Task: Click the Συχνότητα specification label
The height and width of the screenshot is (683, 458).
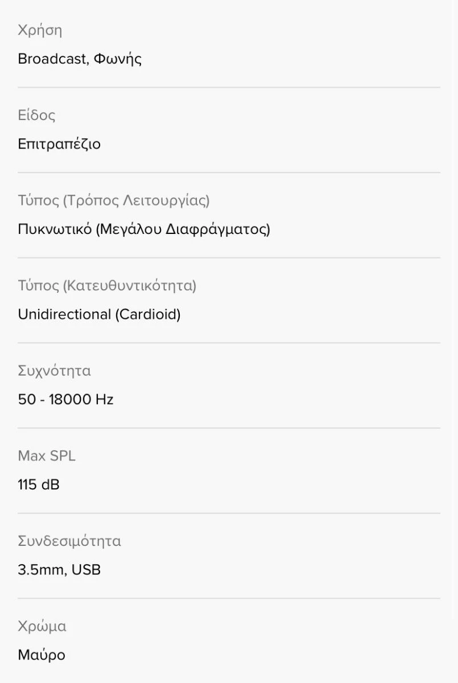Action: (x=55, y=371)
